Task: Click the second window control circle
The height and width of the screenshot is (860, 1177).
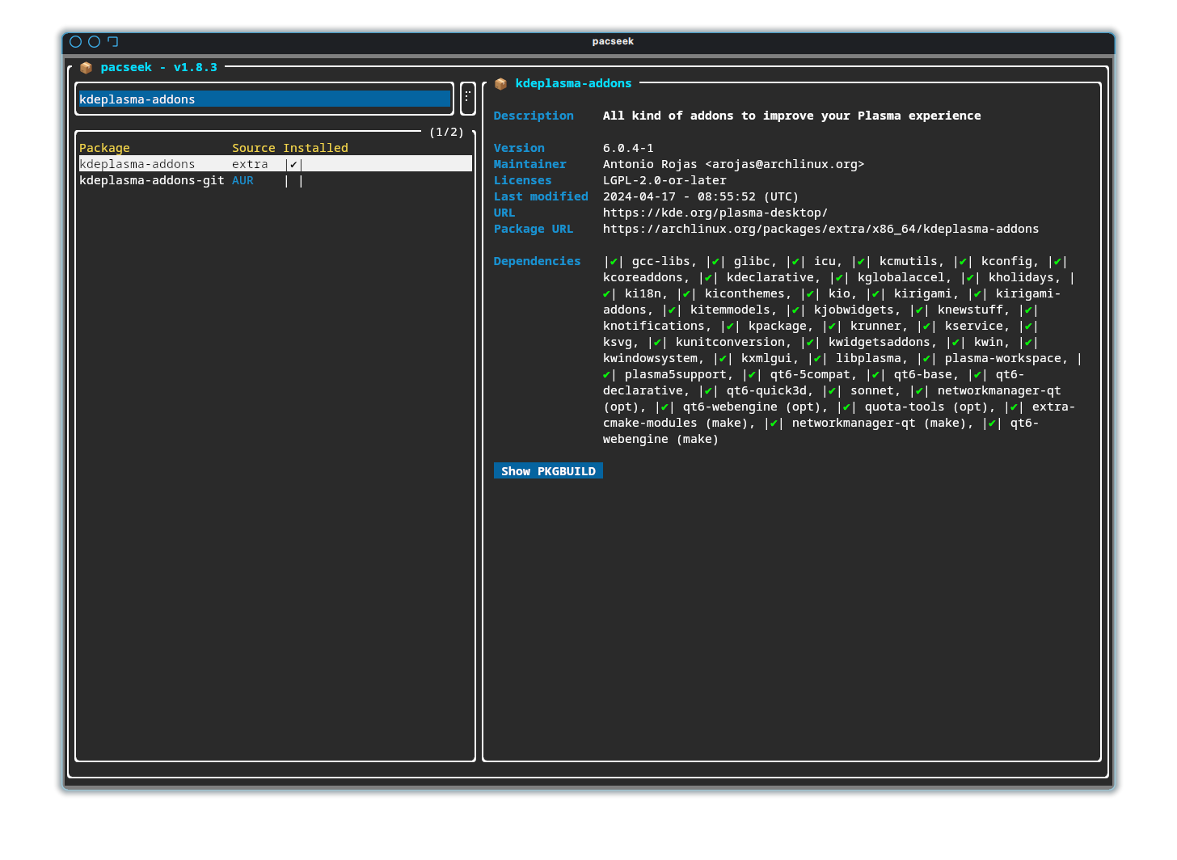Action: [x=94, y=41]
